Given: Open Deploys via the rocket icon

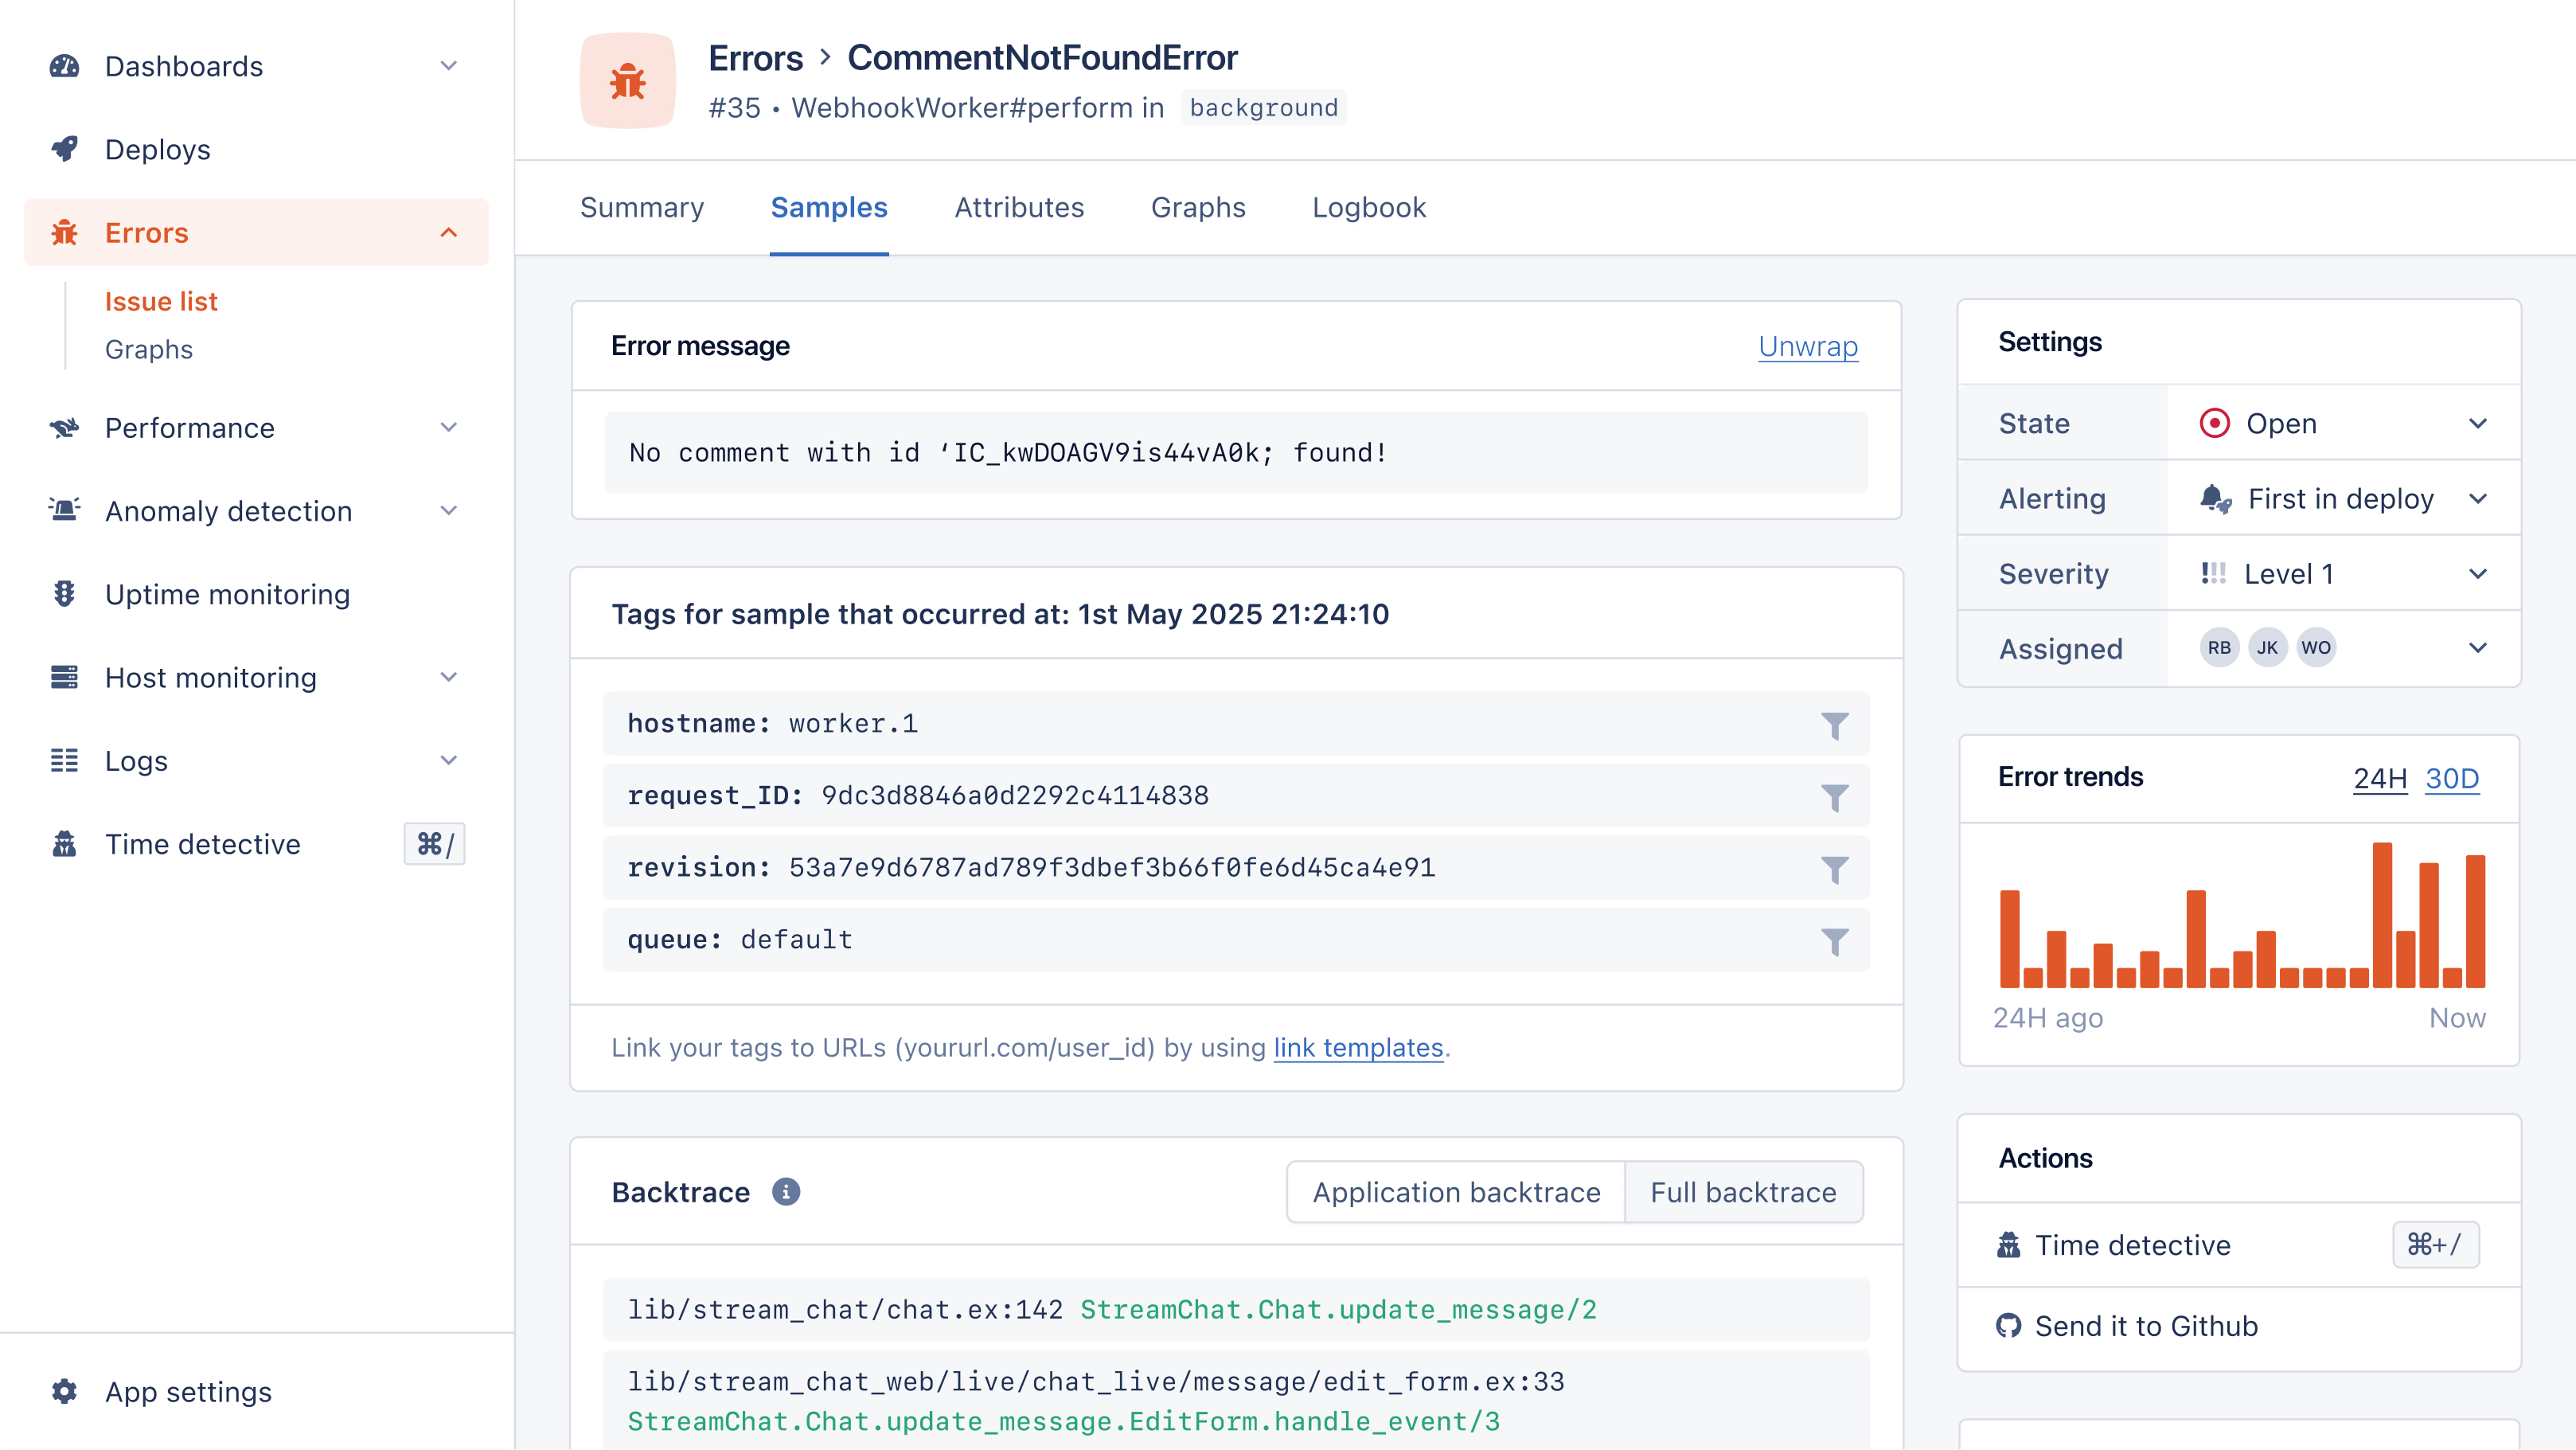Looking at the screenshot, I should 65,149.
